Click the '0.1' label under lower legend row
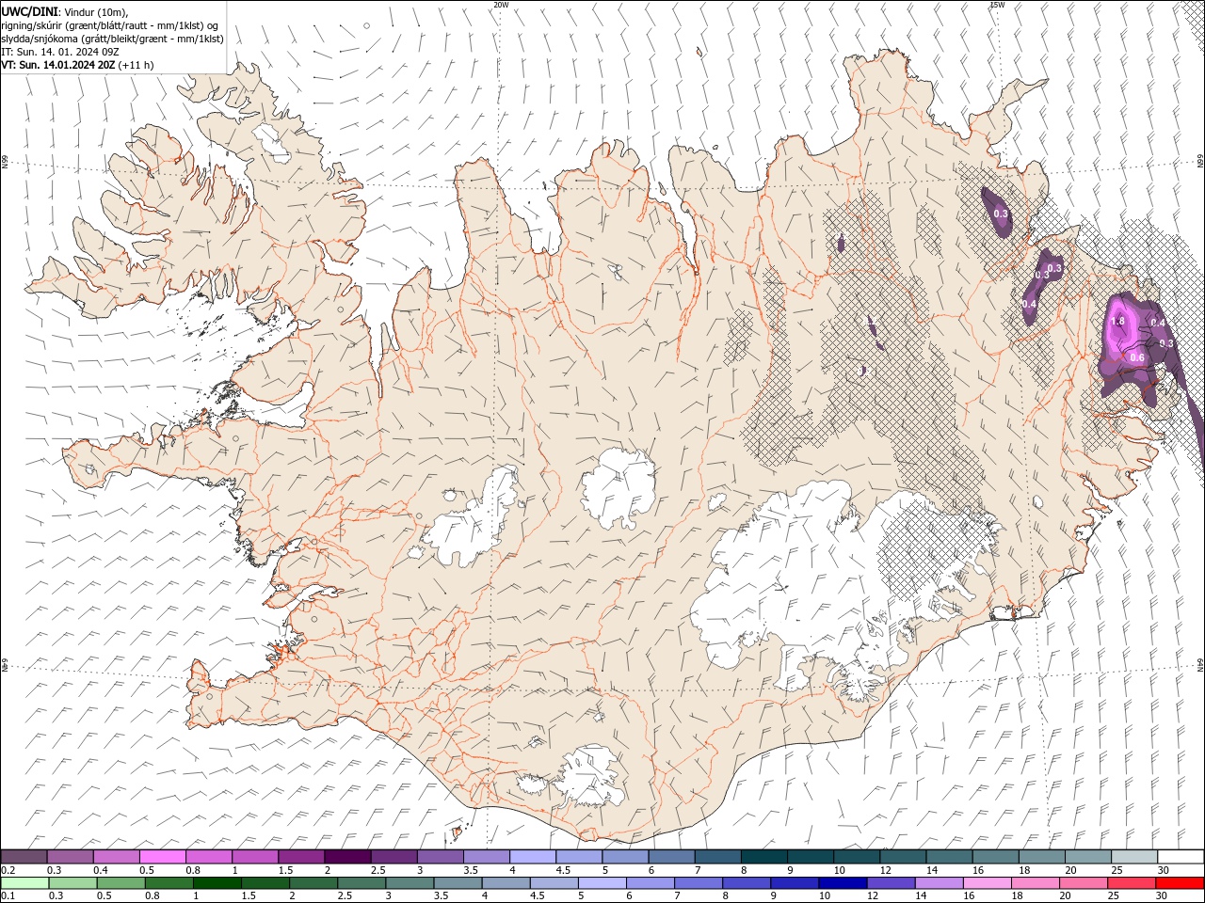 tap(8, 896)
